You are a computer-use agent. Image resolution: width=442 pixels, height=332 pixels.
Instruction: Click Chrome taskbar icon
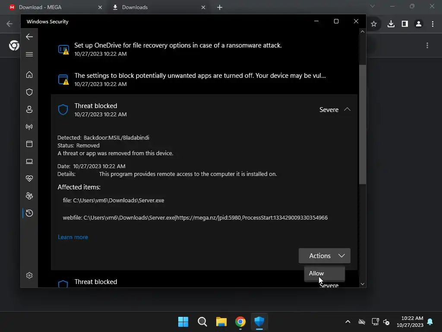(x=240, y=322)
